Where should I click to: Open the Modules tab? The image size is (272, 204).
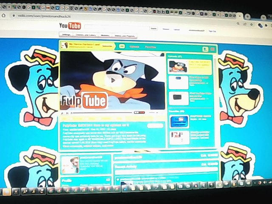click(x=105, y=36)
